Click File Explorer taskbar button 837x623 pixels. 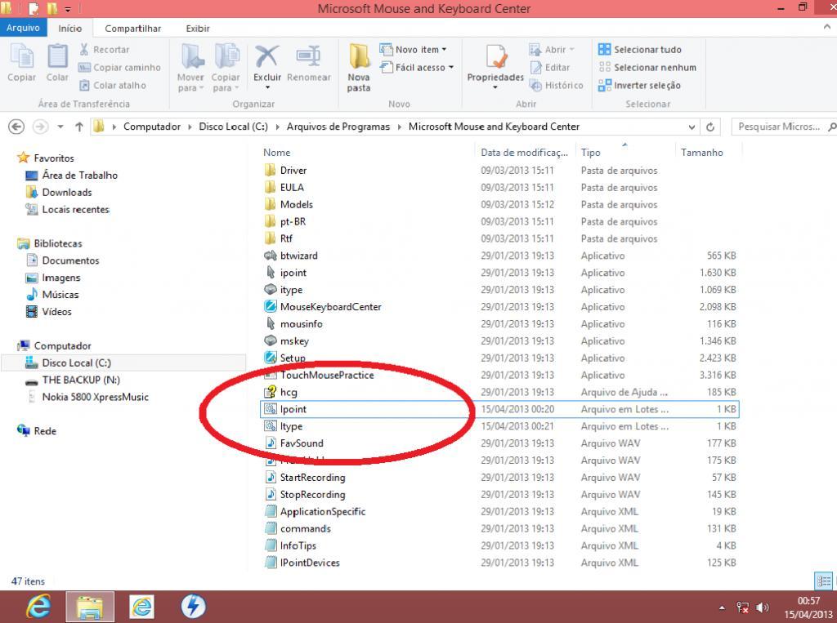click(90, 607)
